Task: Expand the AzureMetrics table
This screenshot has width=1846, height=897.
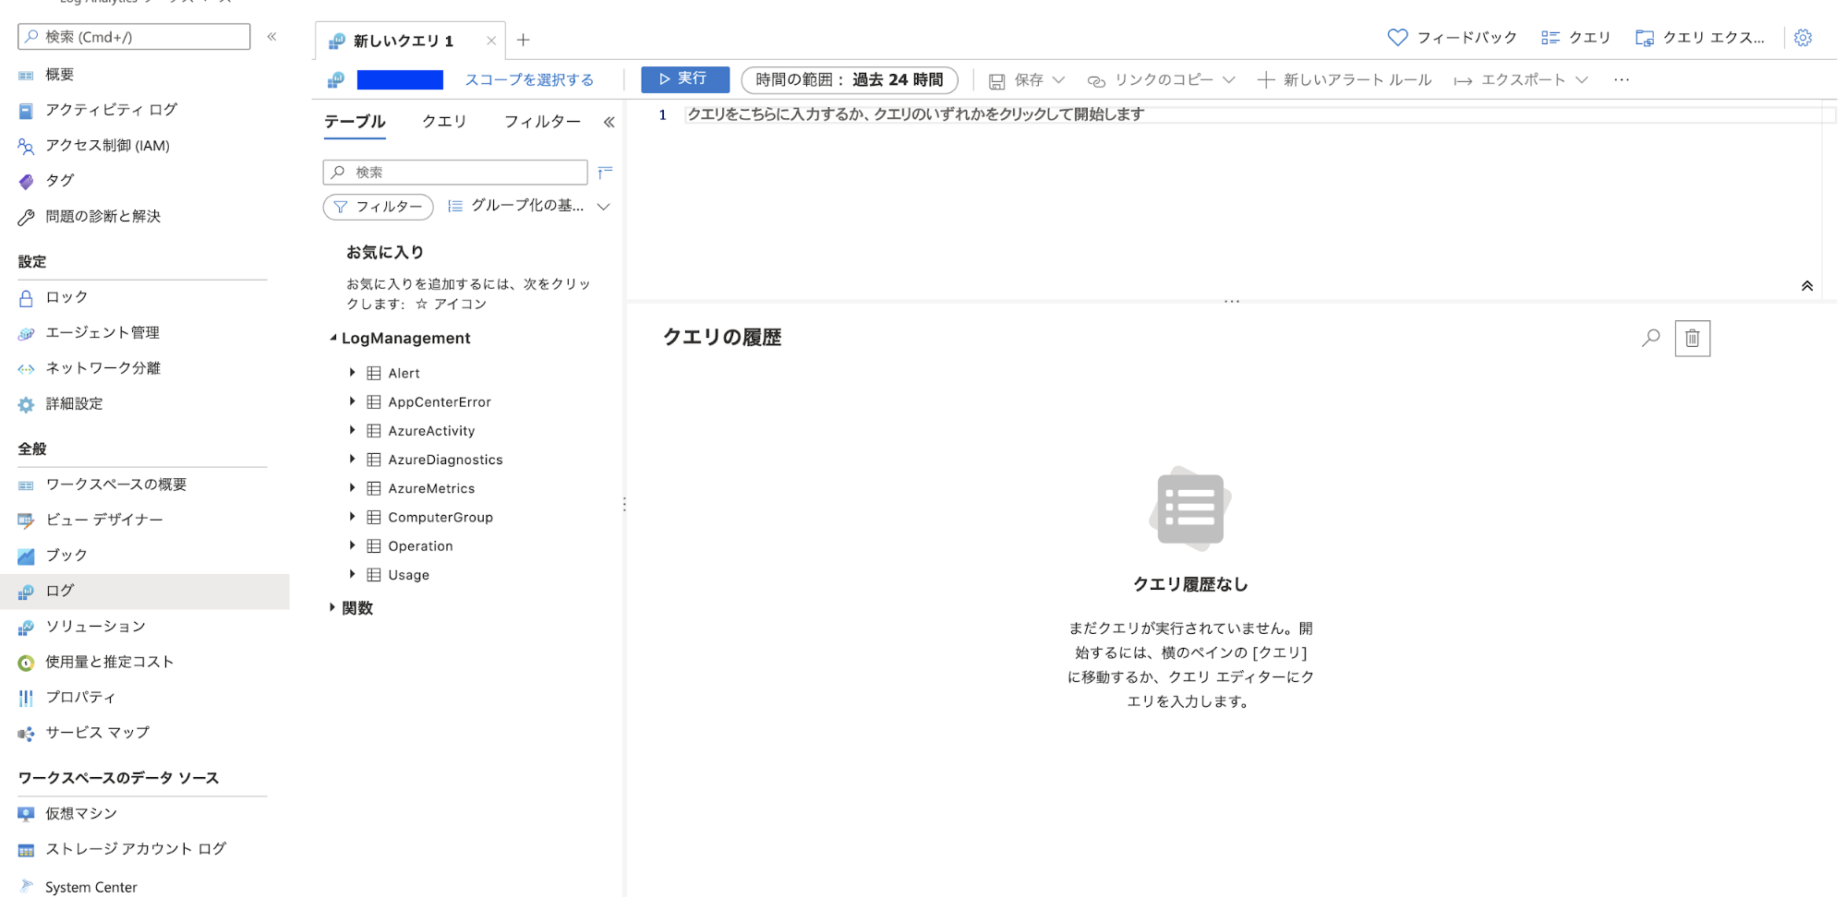Action: pyautogui.click(x=352, y=487)
